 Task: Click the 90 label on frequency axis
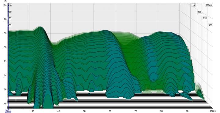point(187,111)
